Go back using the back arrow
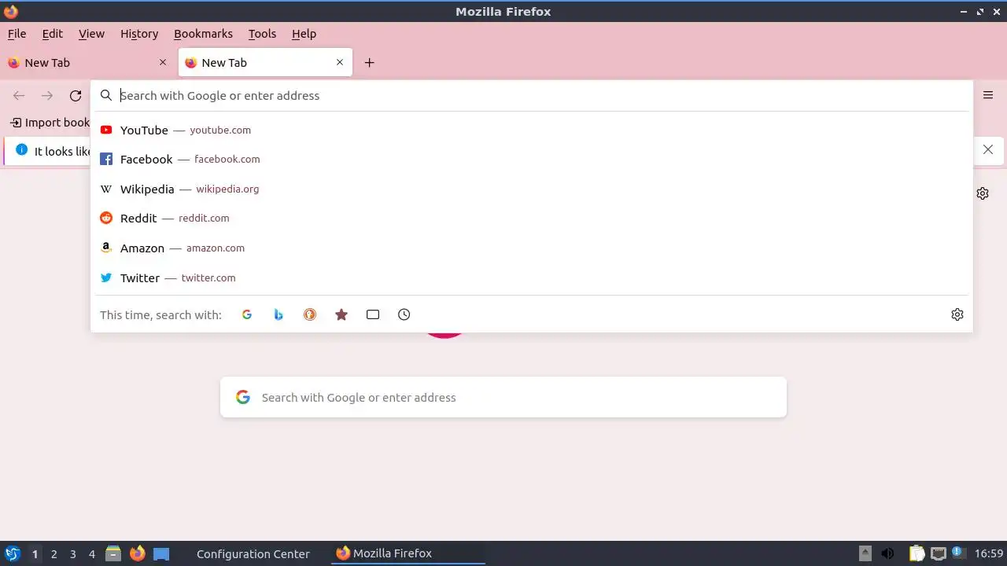The width and height of the screenshot is (1007, 566). tap(19, 96)
